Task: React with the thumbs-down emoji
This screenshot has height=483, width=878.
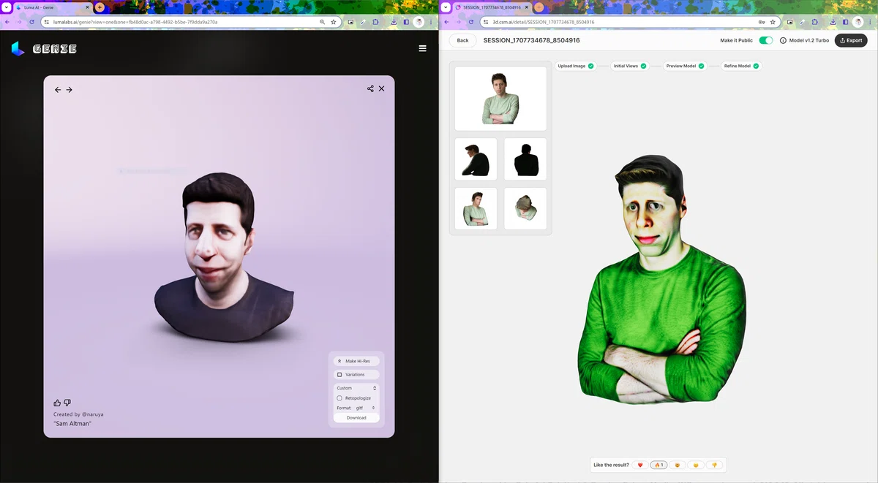Action: coord(714,465)
